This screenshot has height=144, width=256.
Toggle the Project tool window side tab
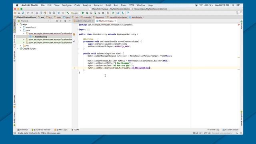(14, 26)
